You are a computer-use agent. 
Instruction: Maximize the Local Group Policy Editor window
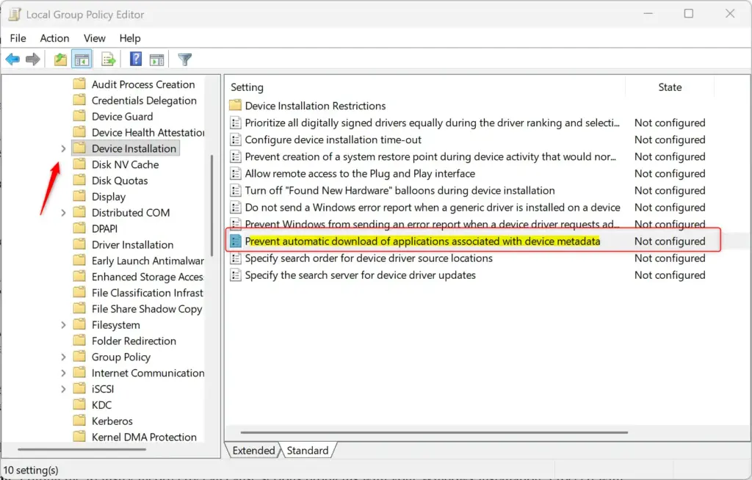[689, 13]
